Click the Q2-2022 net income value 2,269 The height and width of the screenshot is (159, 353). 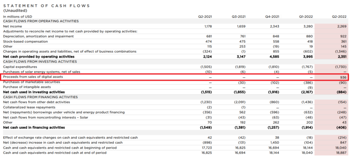coord(342,26)
